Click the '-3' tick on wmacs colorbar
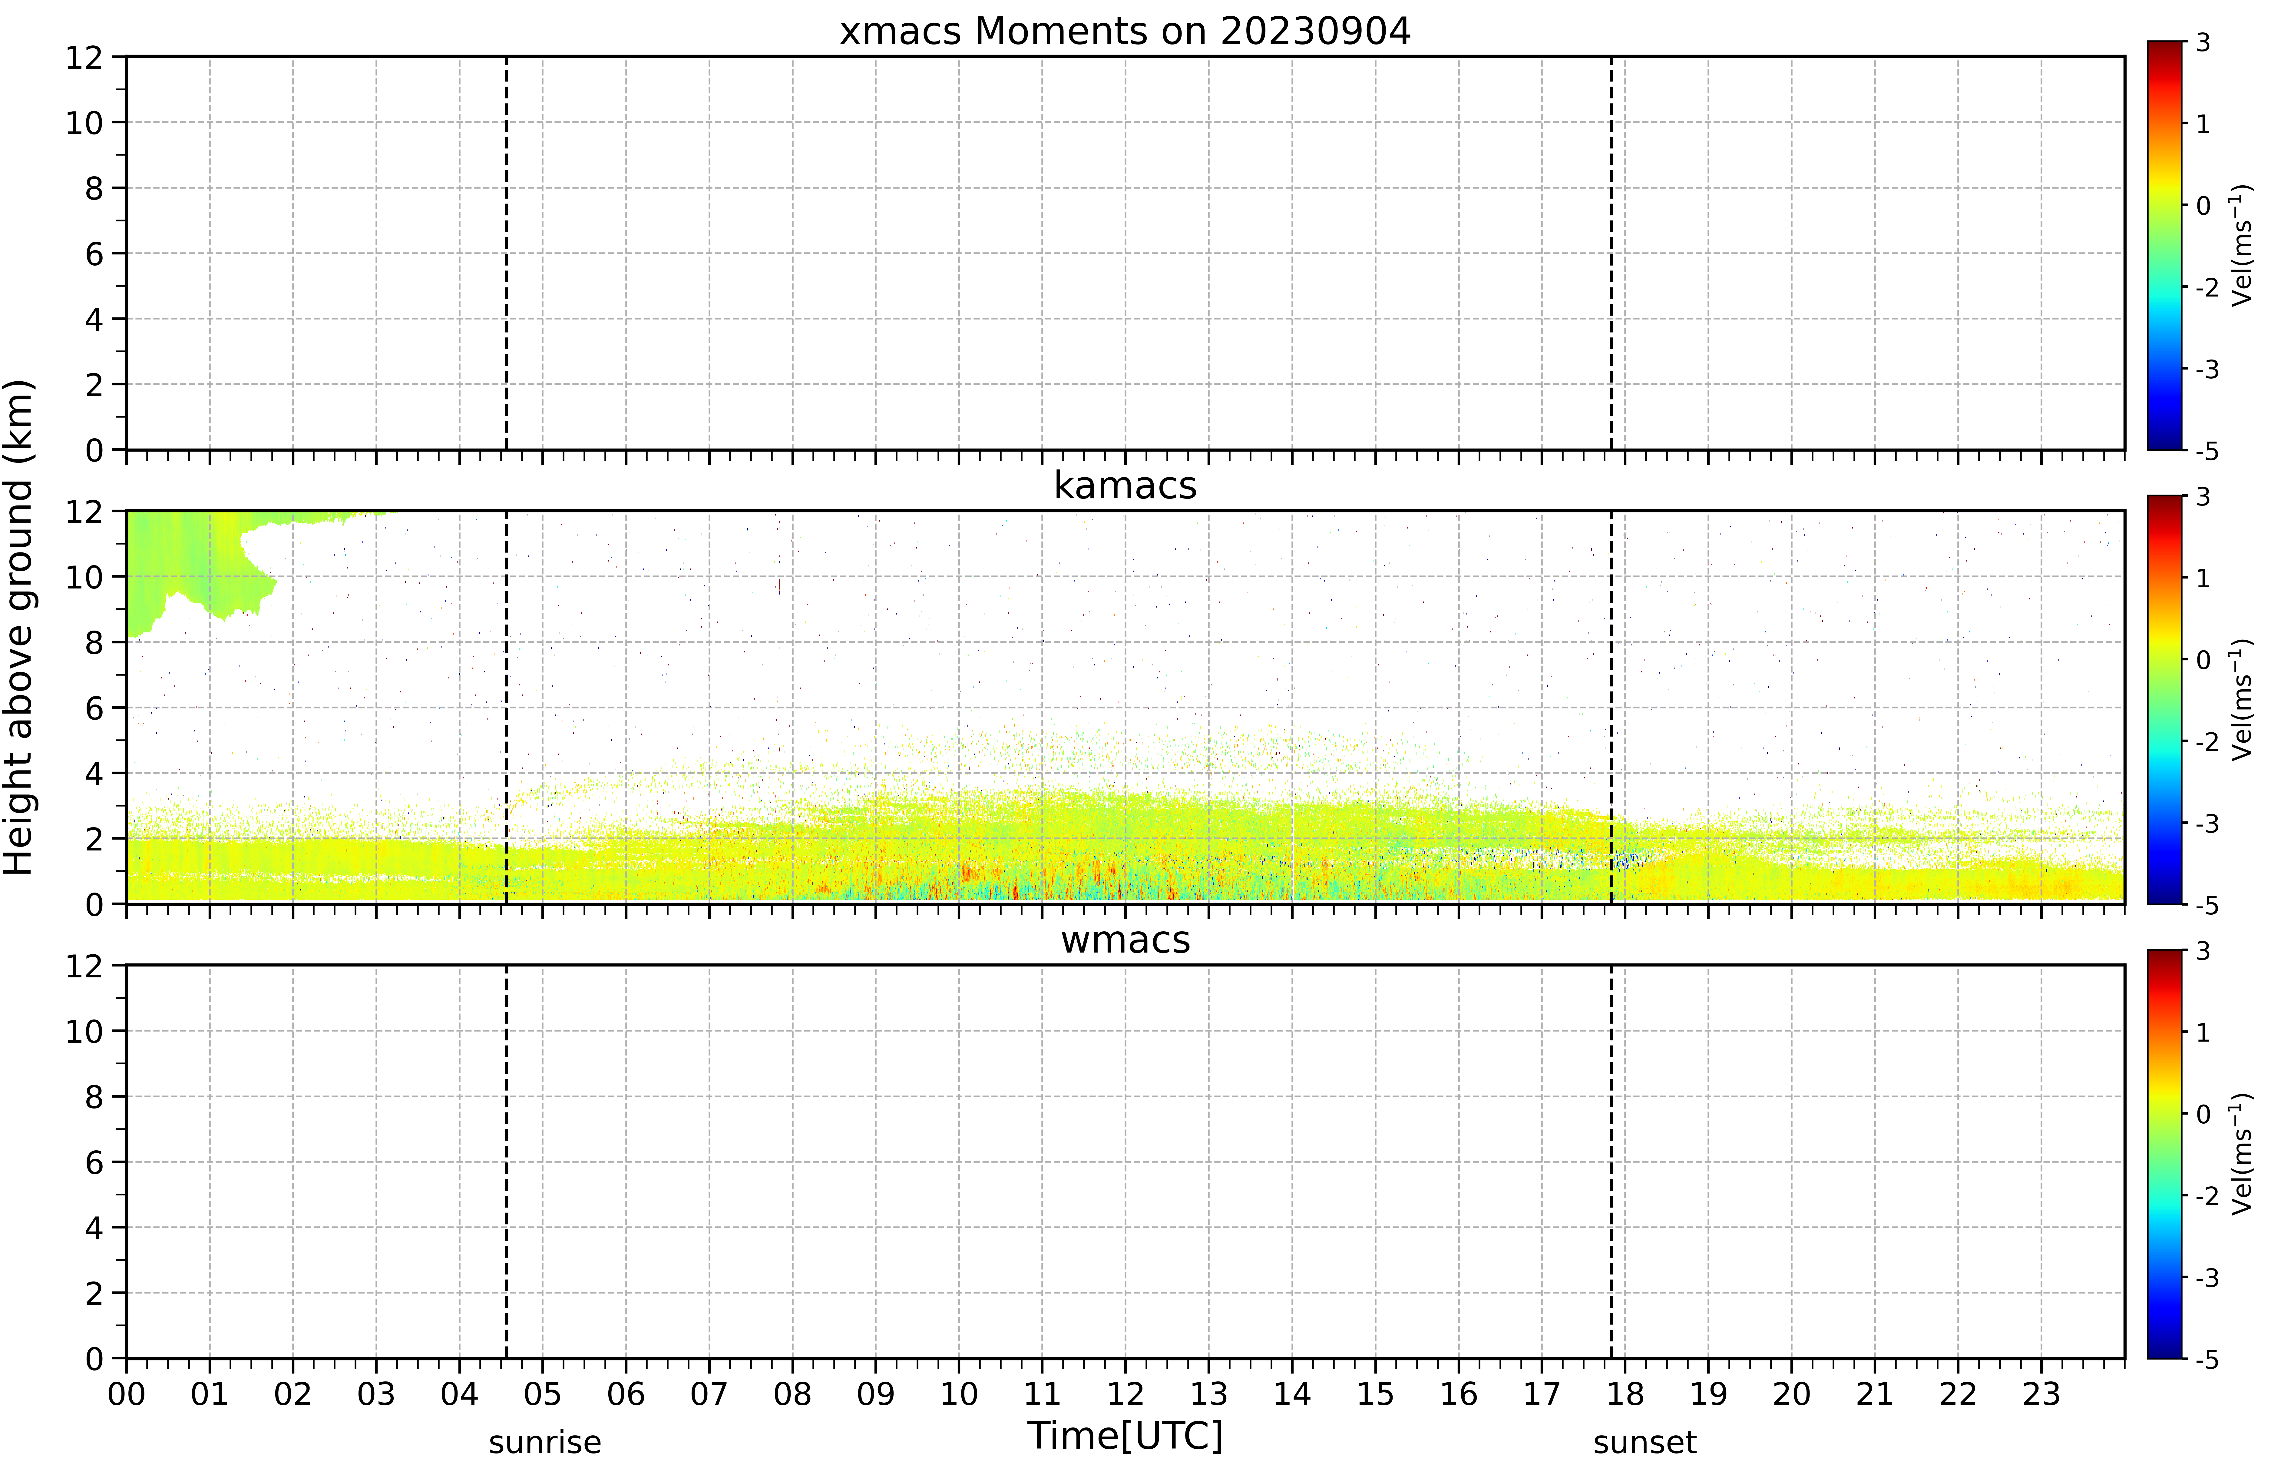 2207,1278
